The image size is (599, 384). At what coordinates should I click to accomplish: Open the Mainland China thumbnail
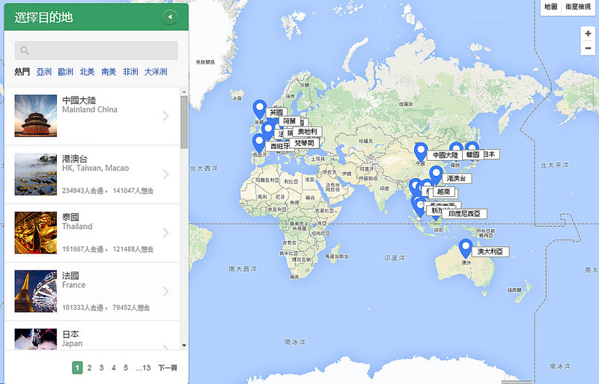pyautogui.click(x=35, y=116)
